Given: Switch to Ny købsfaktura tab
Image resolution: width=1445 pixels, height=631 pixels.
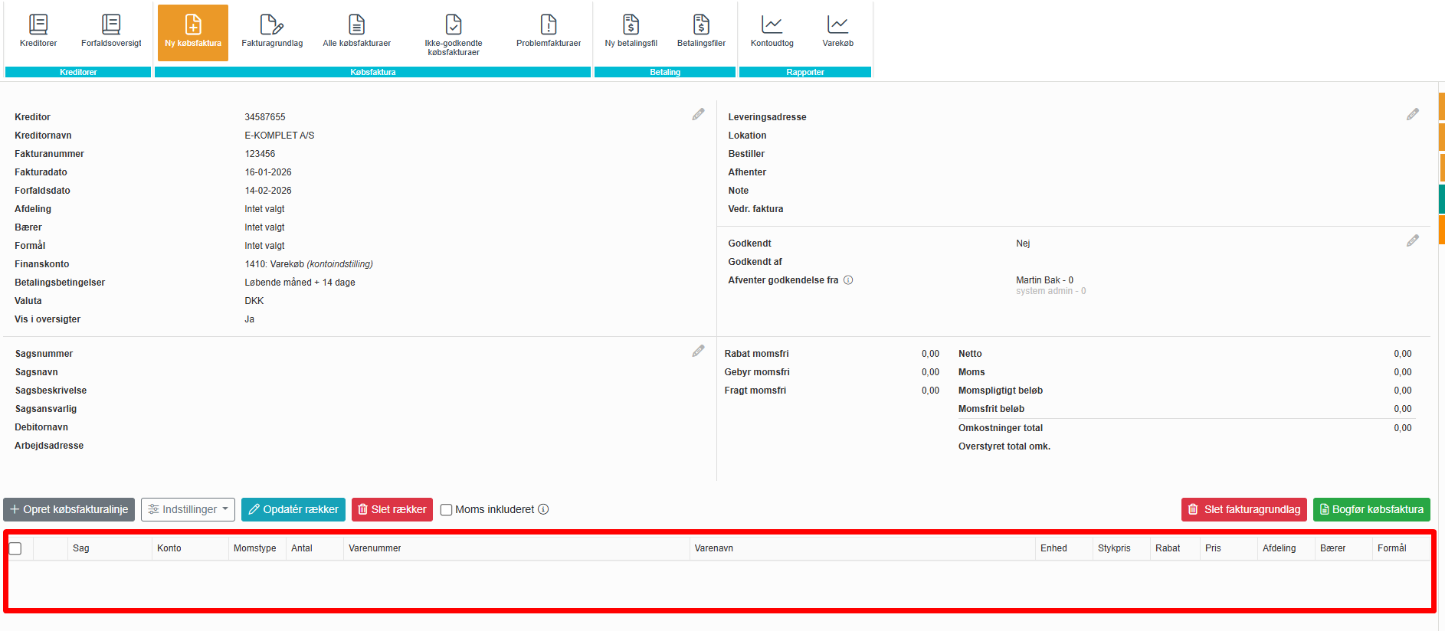Looking at the screenshot, I should tap(193, 33).
